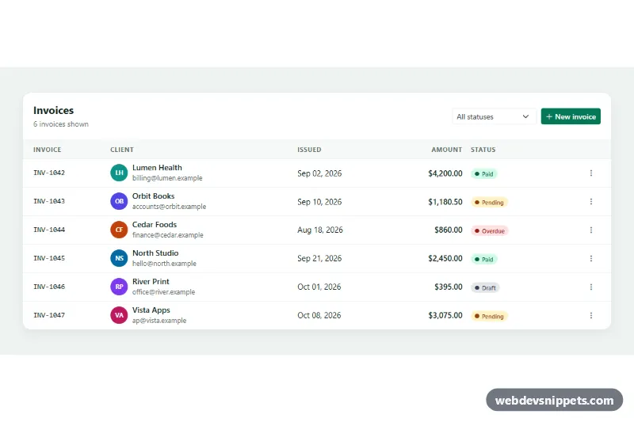
Task: Click the Status column header
Action: click(x=483, y=150)
